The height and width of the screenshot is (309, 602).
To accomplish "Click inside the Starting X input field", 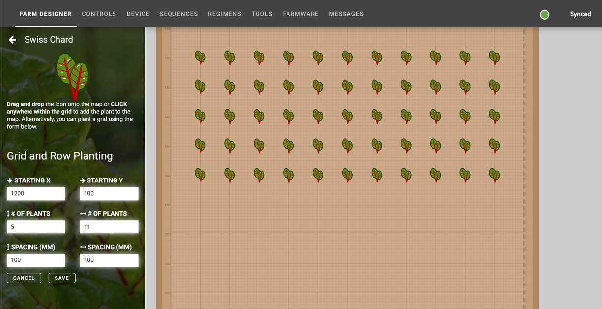I will coord(36,193).
